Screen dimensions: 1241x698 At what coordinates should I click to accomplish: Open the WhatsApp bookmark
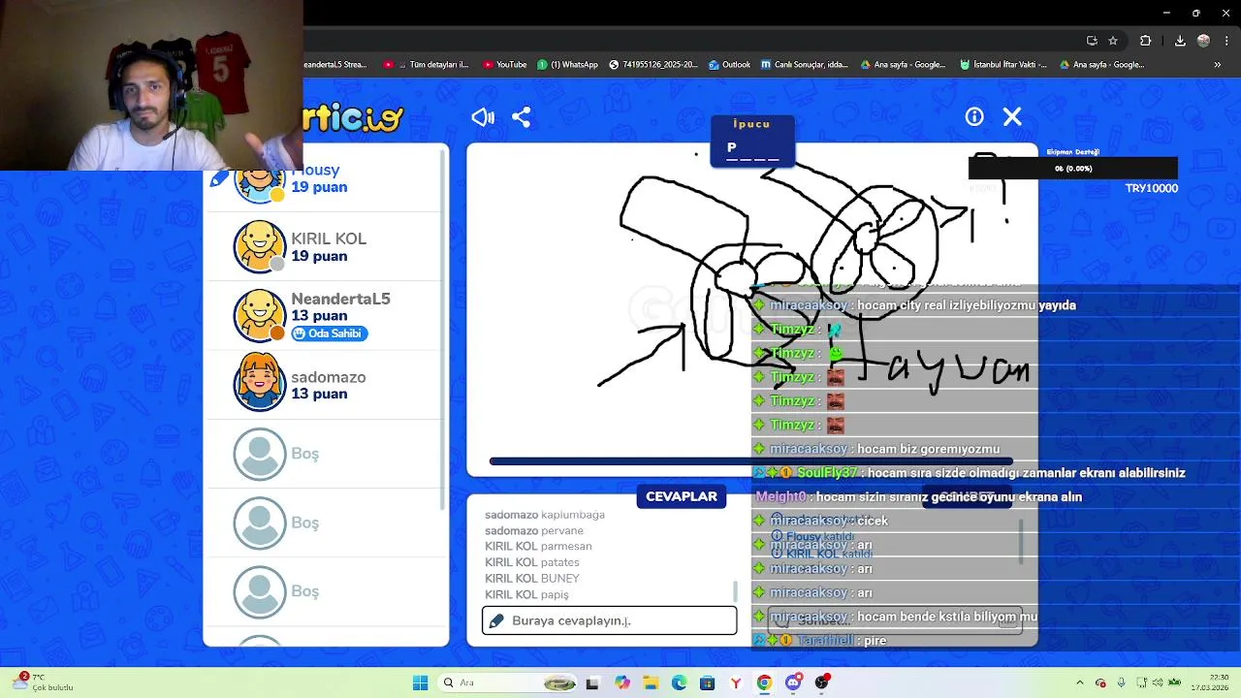[x=567, y=65]
